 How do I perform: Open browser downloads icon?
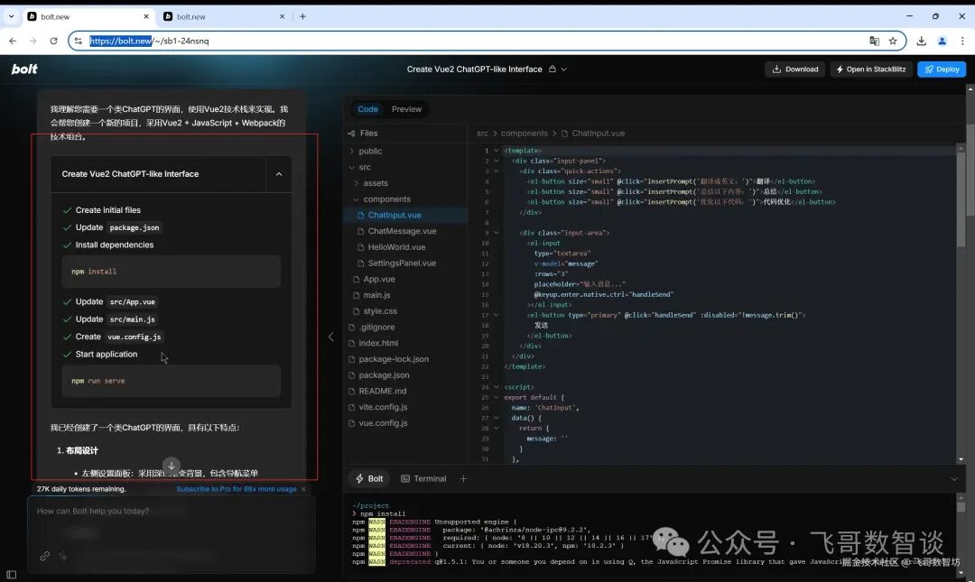click(x=922, y=41)
